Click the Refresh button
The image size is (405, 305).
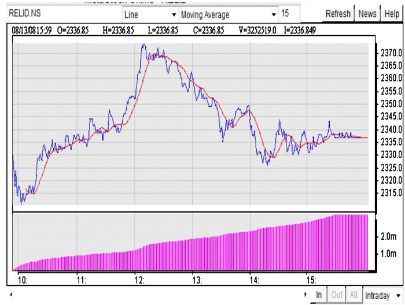(x=337, y=14)
